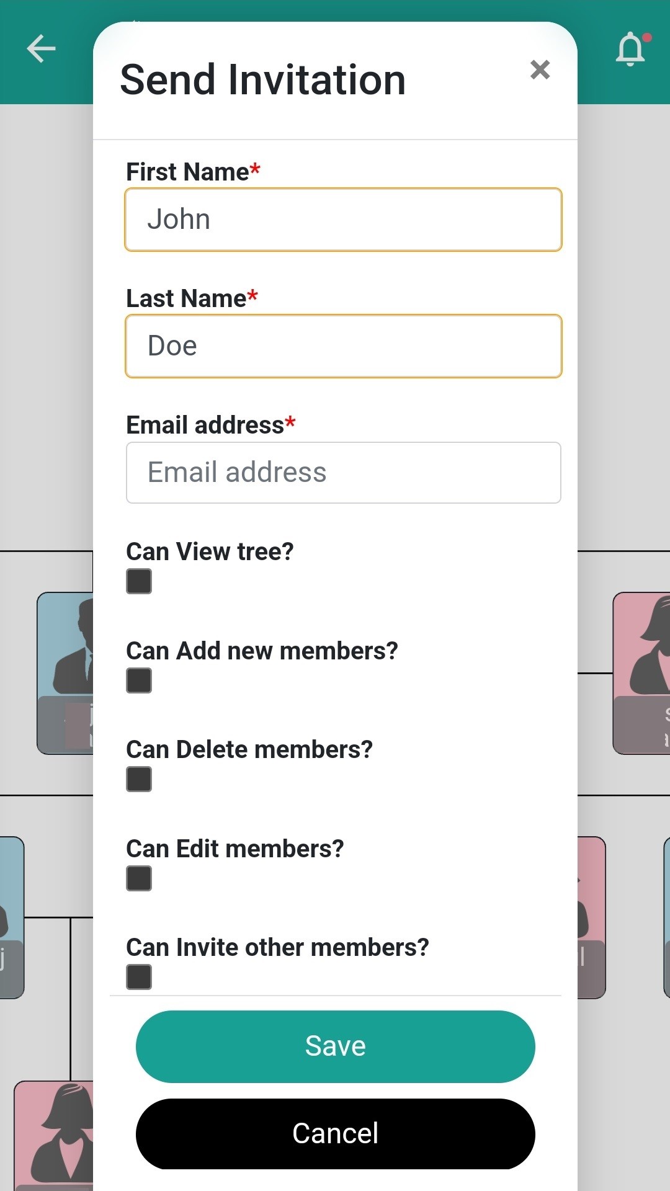
Task: Tap the bottom-left female avatar card
Action: [x=55, y=1135]
